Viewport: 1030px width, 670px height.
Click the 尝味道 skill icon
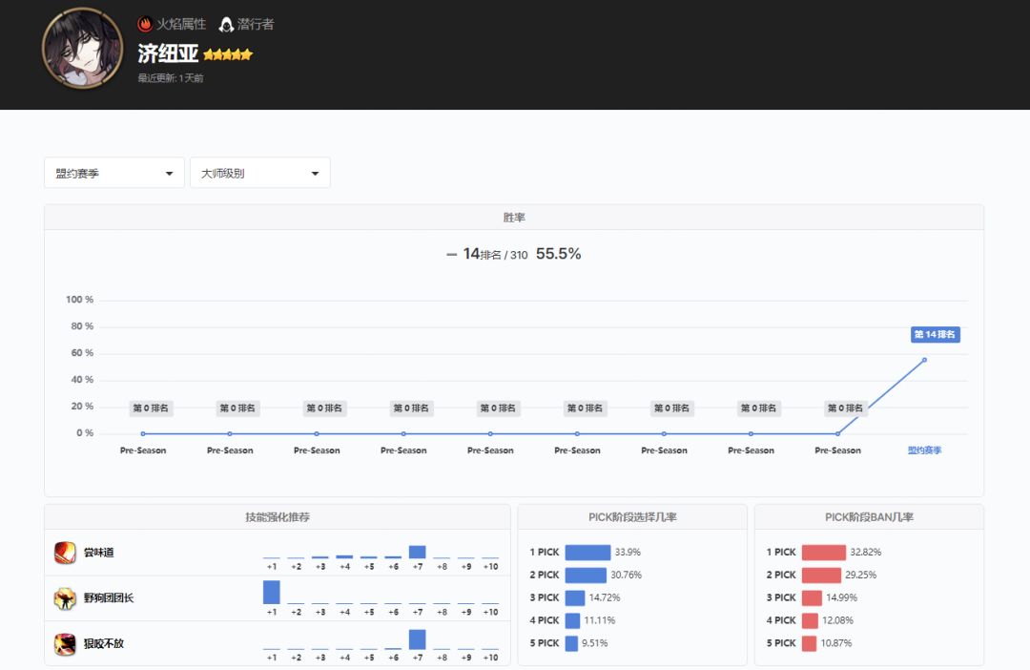point(65,553)
